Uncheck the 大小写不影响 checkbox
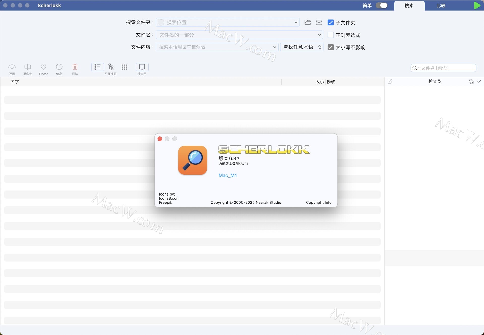Viewport: 484px width, 335px height. click(330, 47)
